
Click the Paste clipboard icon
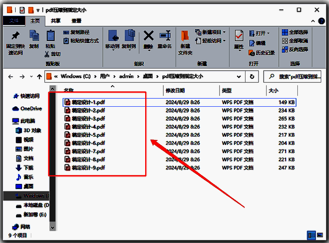tap(50, 36)
